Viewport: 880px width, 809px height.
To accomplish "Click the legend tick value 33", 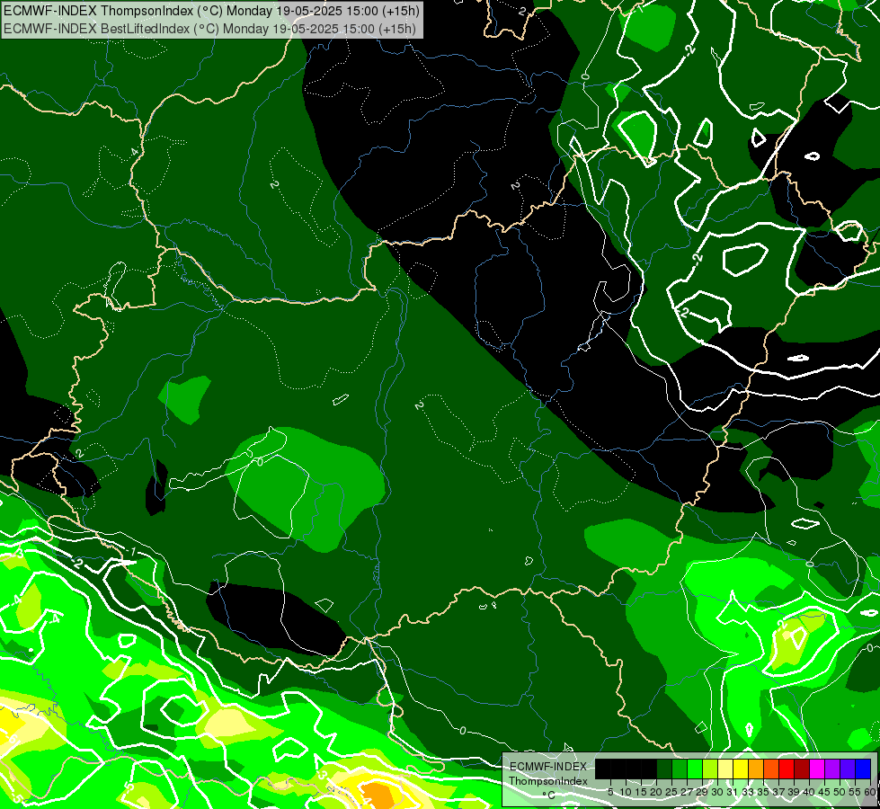I will pos(748,792).
